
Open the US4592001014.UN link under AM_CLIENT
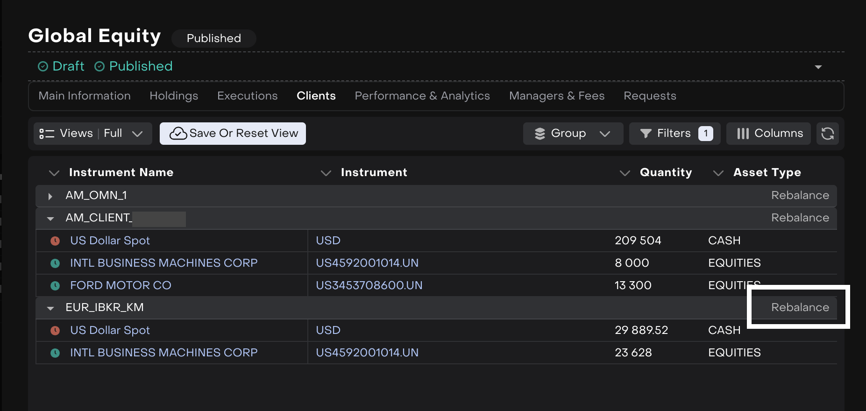[x=367, y=263]
